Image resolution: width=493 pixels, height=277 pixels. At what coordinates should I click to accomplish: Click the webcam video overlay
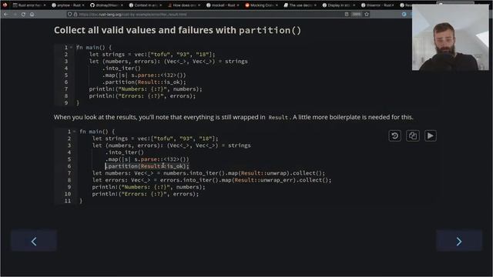450,38
